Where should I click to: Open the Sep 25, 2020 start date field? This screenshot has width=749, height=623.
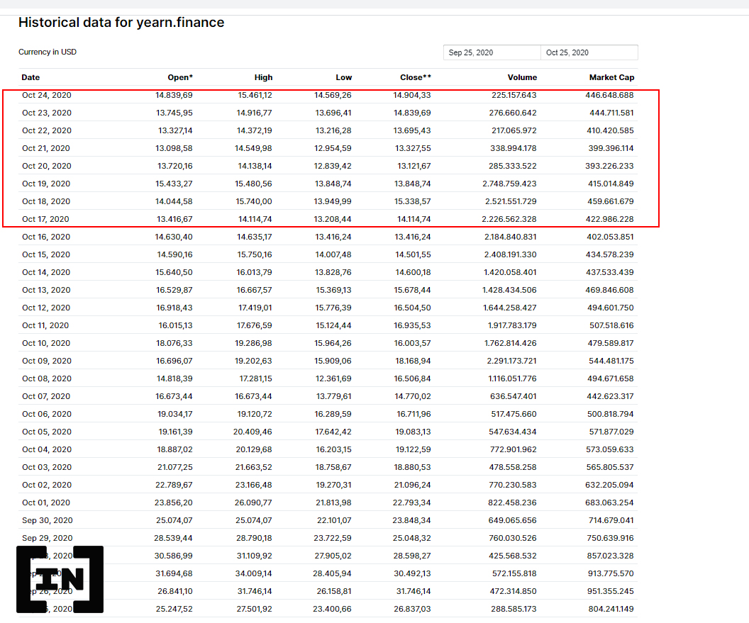[x=492, y=52]
